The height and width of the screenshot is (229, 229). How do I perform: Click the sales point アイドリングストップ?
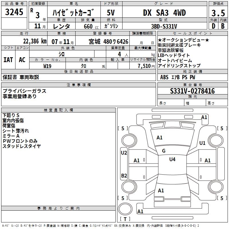tap(179, 66)
